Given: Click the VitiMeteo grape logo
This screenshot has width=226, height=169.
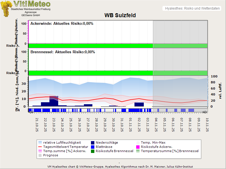Looking at the screenshot, I should pos(6,8).
